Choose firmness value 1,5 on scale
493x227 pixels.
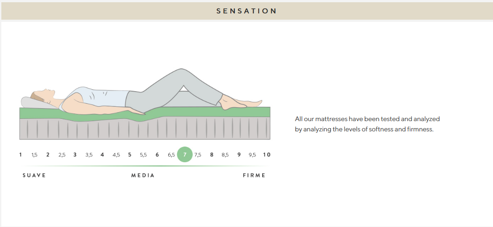coord(34,155)
